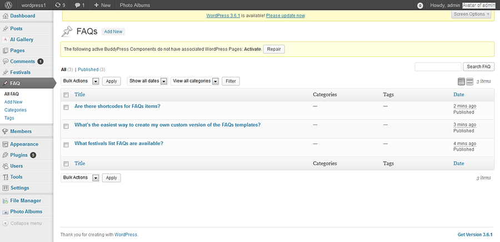Screen dimensions: 500x242
Task: Click the pending comments badge showing 1
Action: tap(40, 61)
